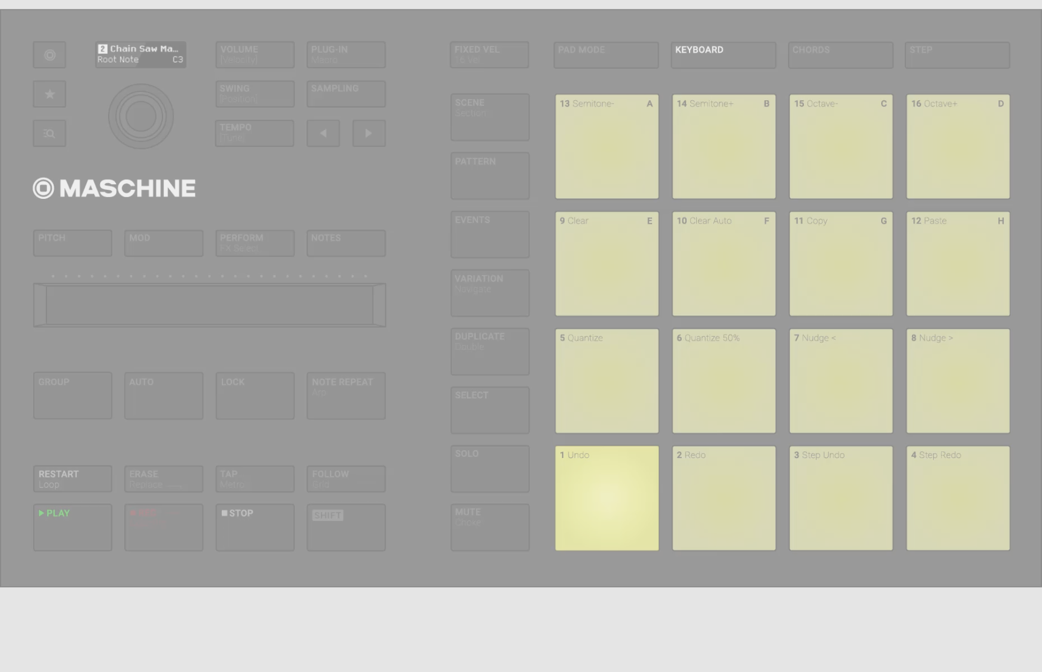Enable PITCH strip mode
The image size is (1042, 672).
pos(73,243)
